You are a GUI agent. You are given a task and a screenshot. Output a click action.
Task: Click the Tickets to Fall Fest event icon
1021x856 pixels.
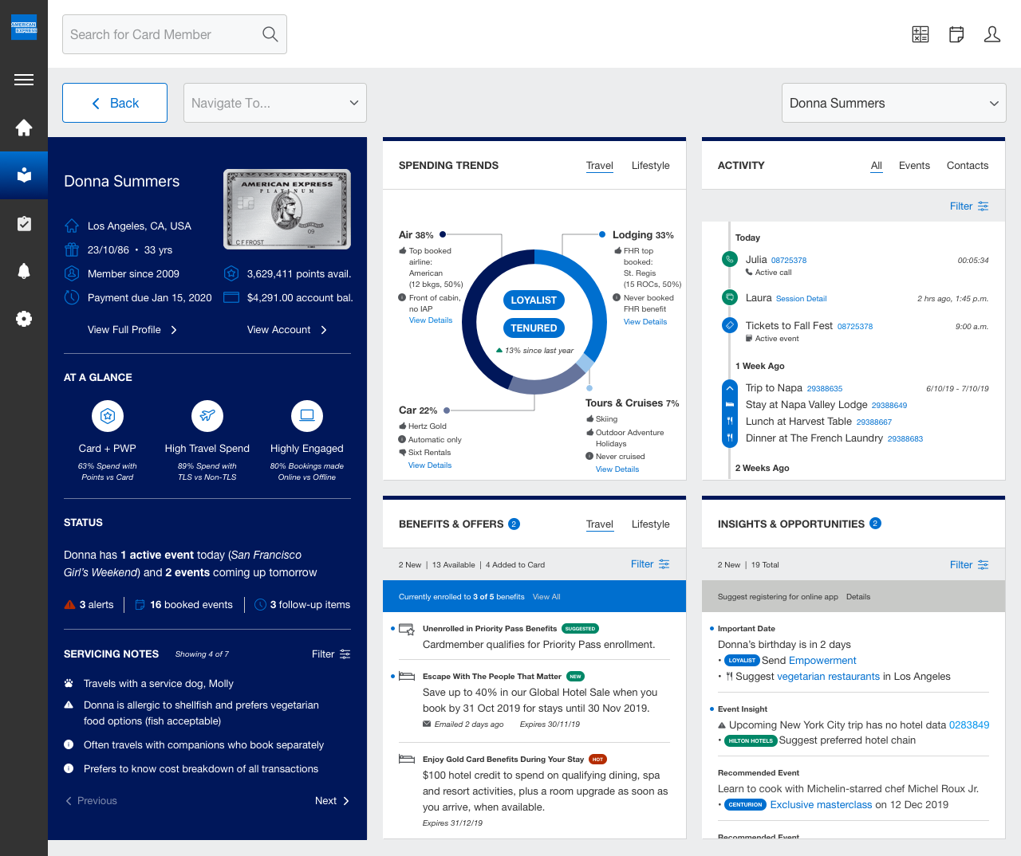click(x=729, y=325)
